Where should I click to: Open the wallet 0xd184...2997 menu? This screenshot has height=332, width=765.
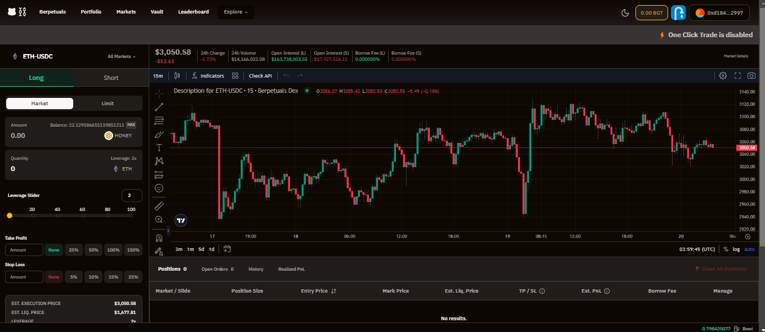[x=719, y=12]
